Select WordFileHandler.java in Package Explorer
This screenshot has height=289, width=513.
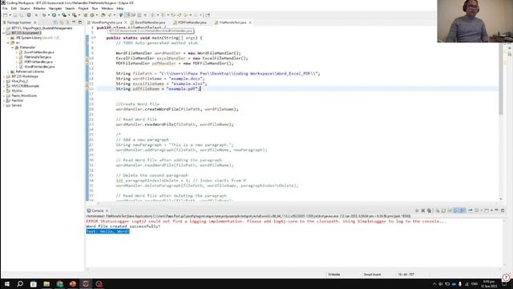click(39, 67)
